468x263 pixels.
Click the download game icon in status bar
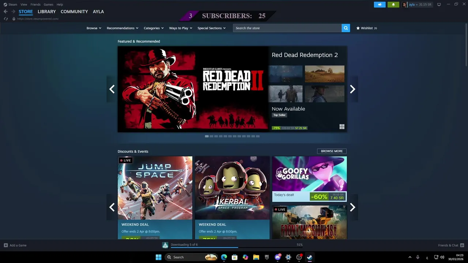click(165, 245)
